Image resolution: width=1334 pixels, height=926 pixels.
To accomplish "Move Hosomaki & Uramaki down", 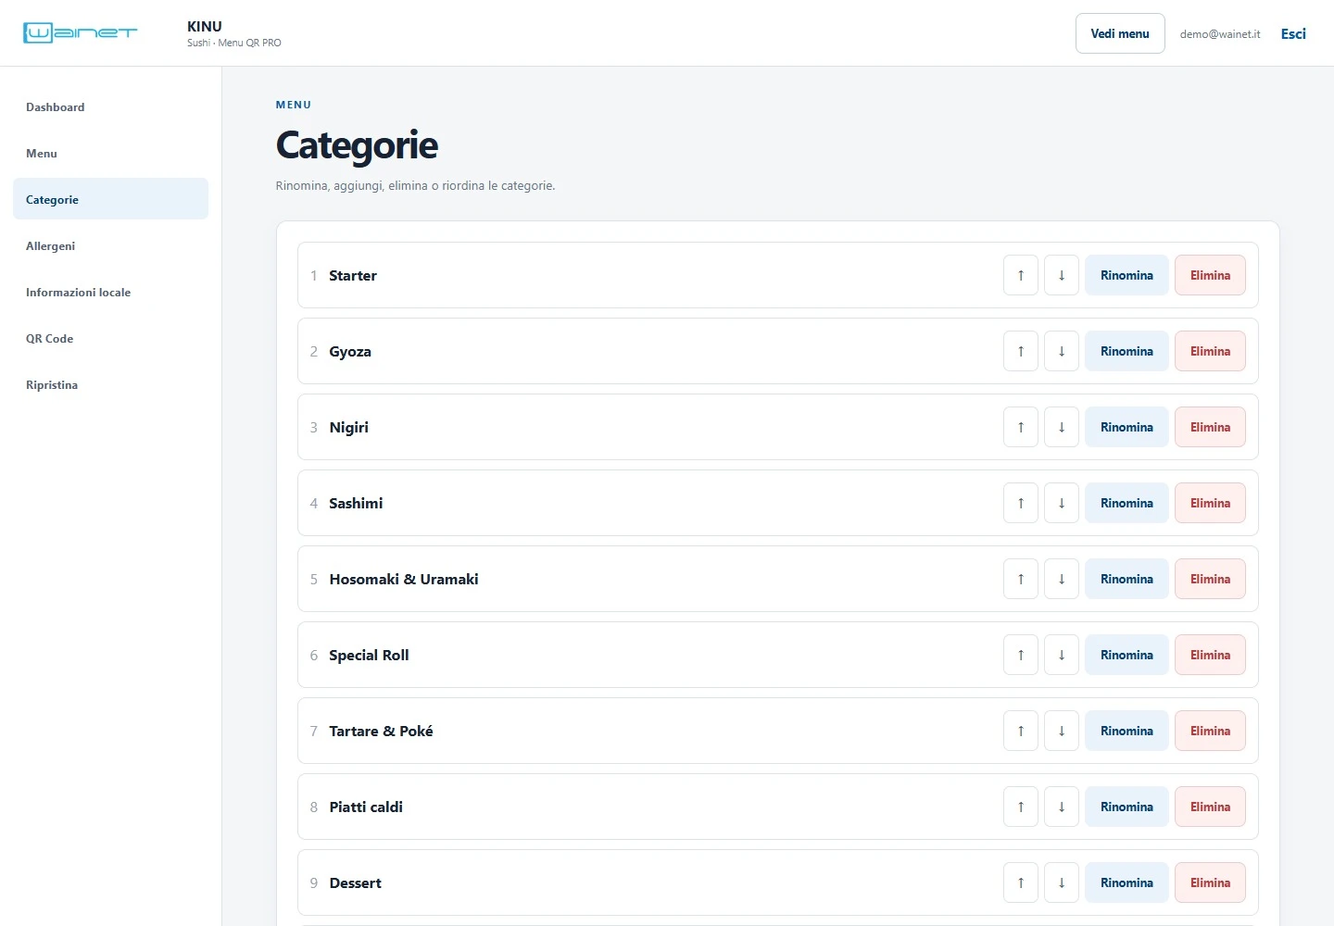I will [x=1062, y=579].
